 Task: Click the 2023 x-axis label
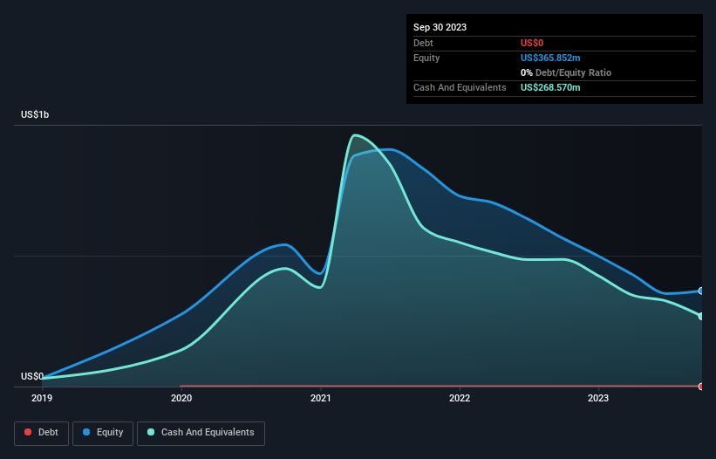click(x=598, y=398)
